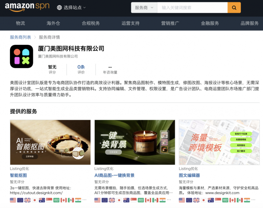The width and height of the screenshot is (263, 208).
Task: Click the Canada flag under 图文编辑器
Action: (233, 200)
